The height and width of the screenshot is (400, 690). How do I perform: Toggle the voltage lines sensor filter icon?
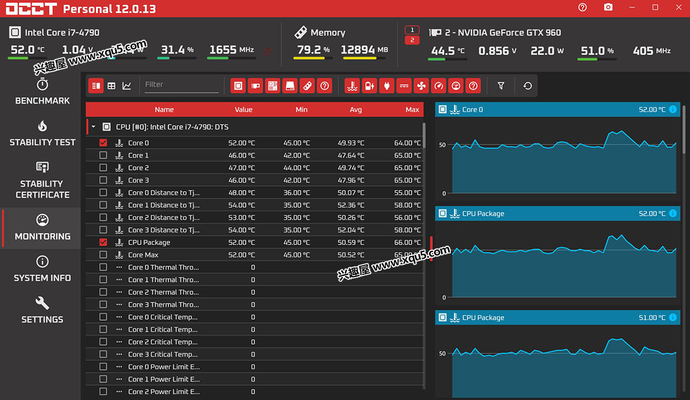pos(404,86)
